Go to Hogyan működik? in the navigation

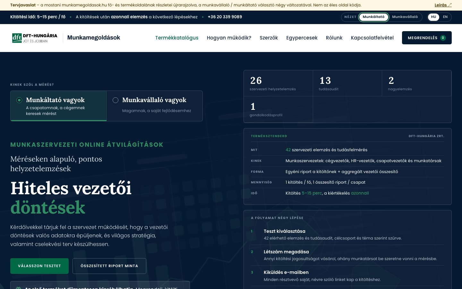pyautogui.click(x=229, y=38)
